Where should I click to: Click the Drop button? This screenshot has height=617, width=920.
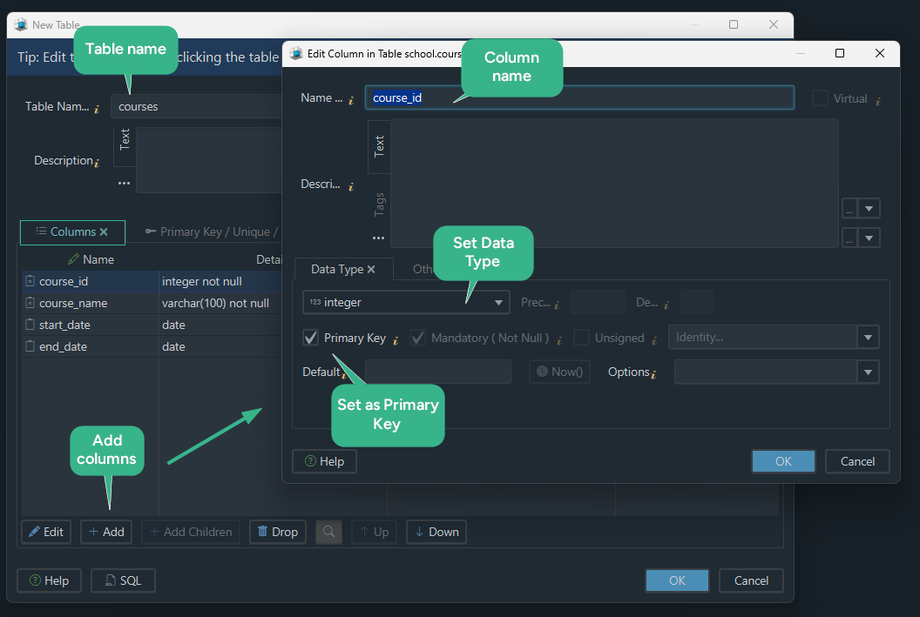tap(278, 532)
